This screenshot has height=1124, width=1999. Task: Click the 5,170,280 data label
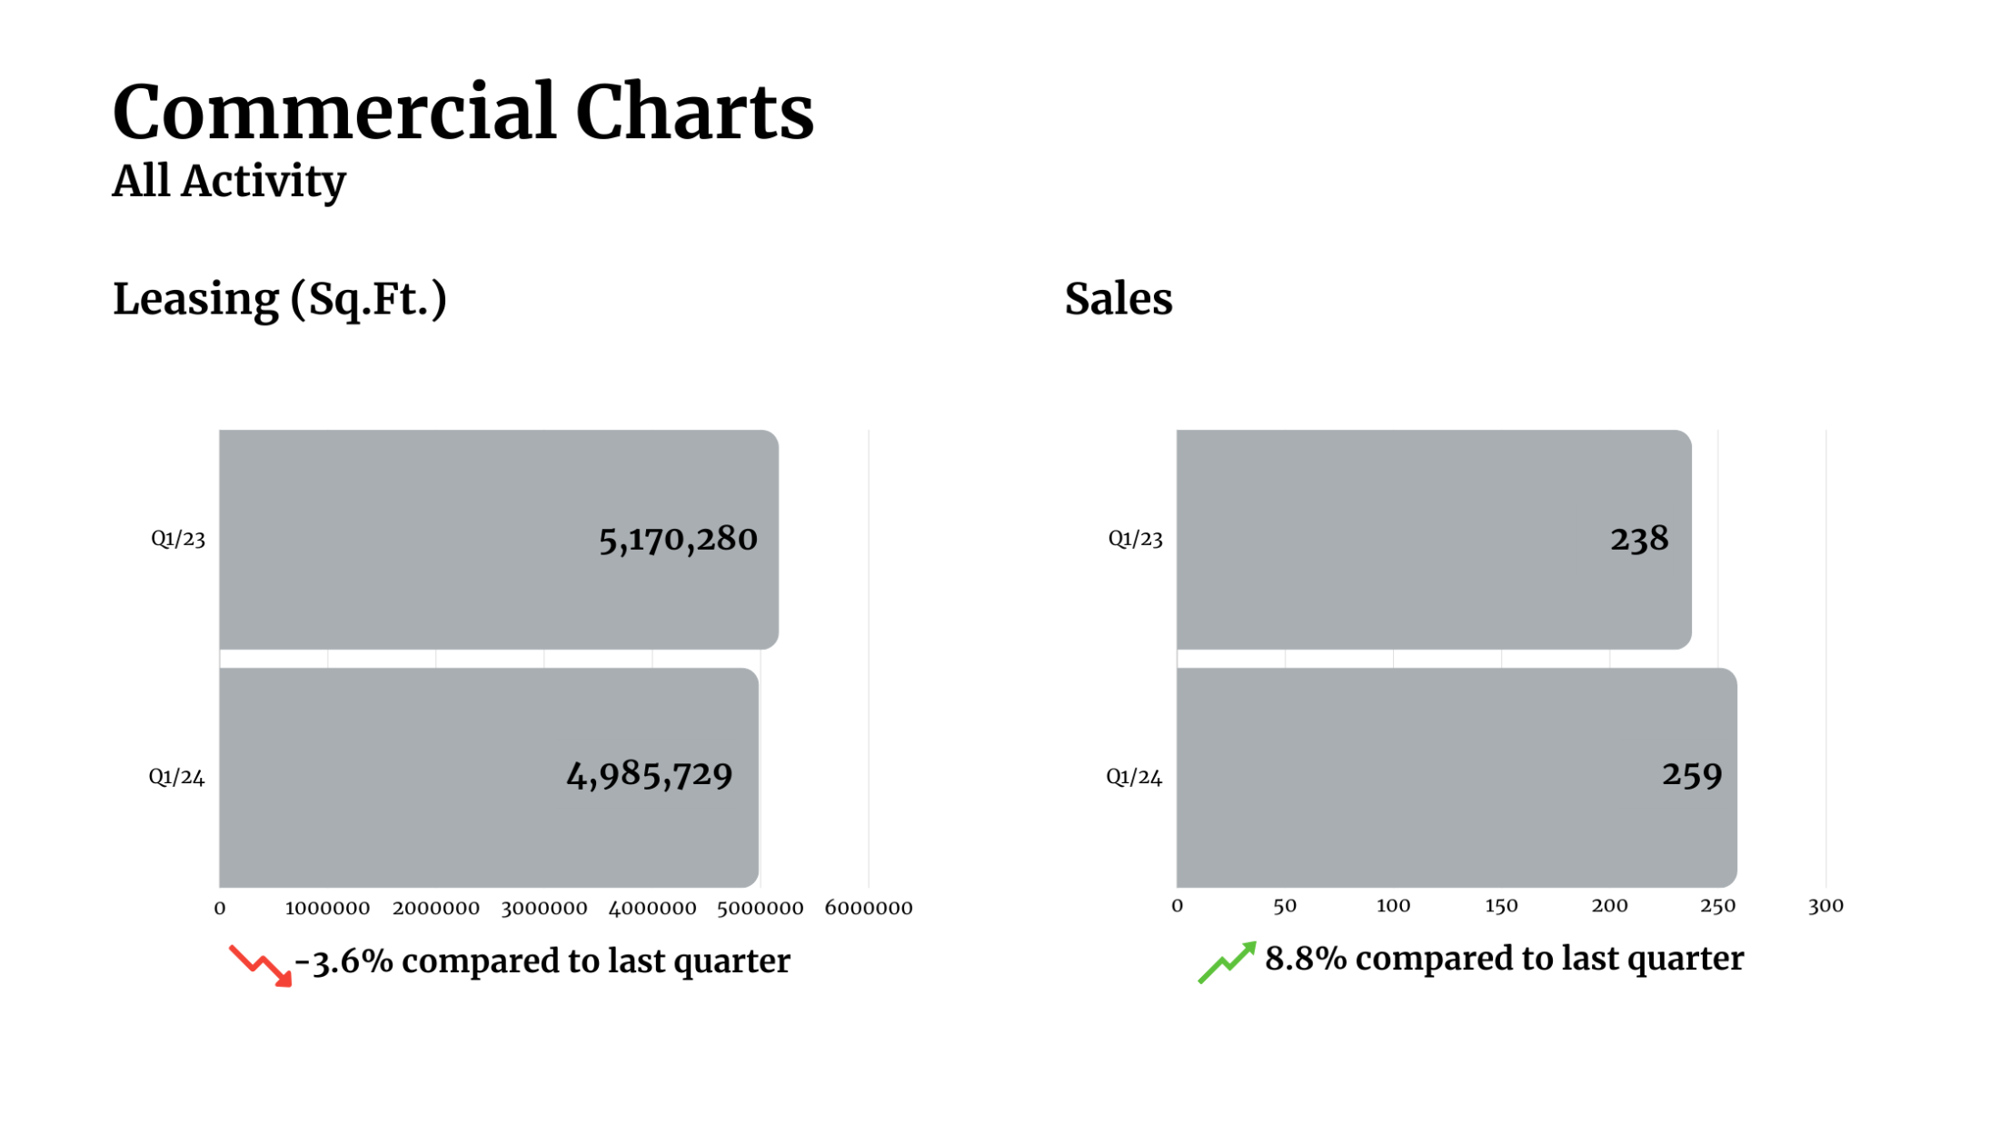[678, 540]
